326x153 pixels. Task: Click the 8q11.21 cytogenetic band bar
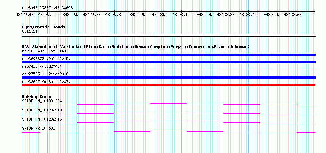(x=168, y=35)
